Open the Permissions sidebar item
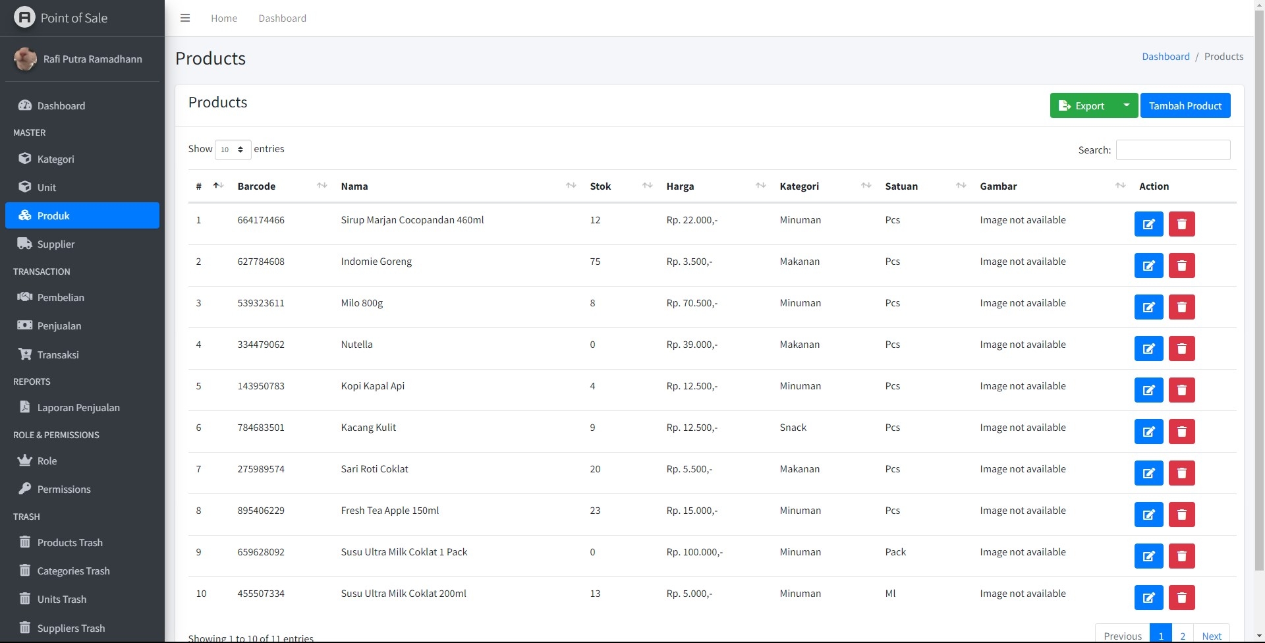This screenshot has height=643, width=1265. (x=82, y=489)
